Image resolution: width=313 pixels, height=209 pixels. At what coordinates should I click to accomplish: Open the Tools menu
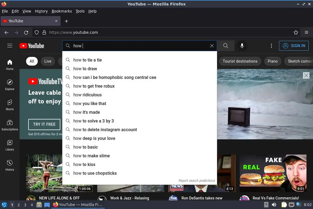tap(80, 11)
